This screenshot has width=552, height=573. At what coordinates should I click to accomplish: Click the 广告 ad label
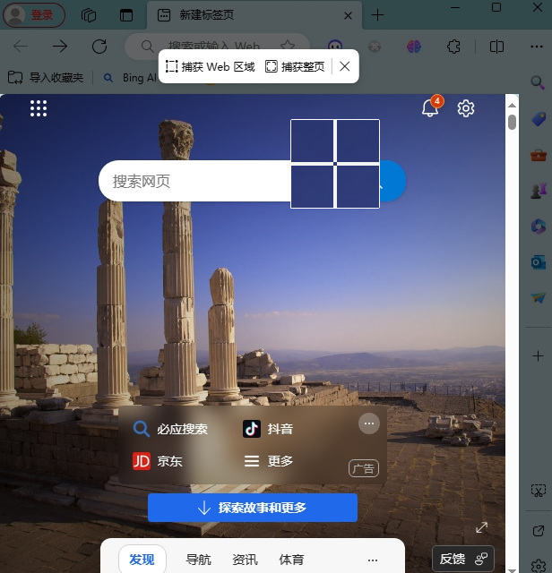tap(364, 468)
